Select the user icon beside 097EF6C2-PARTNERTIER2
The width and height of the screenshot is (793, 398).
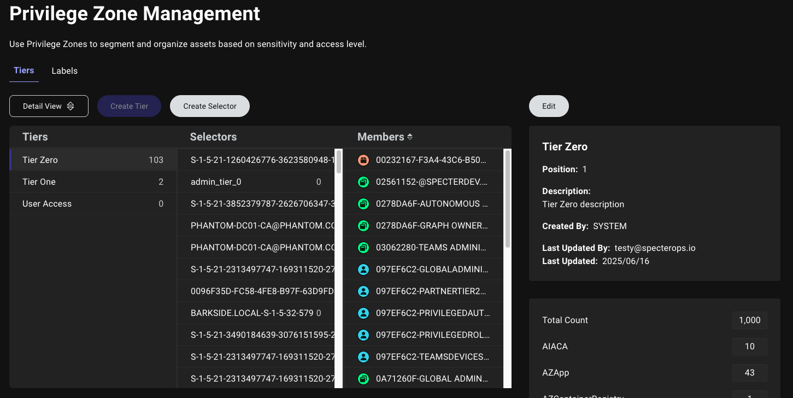pyautogui.click(x=363, y=291)
